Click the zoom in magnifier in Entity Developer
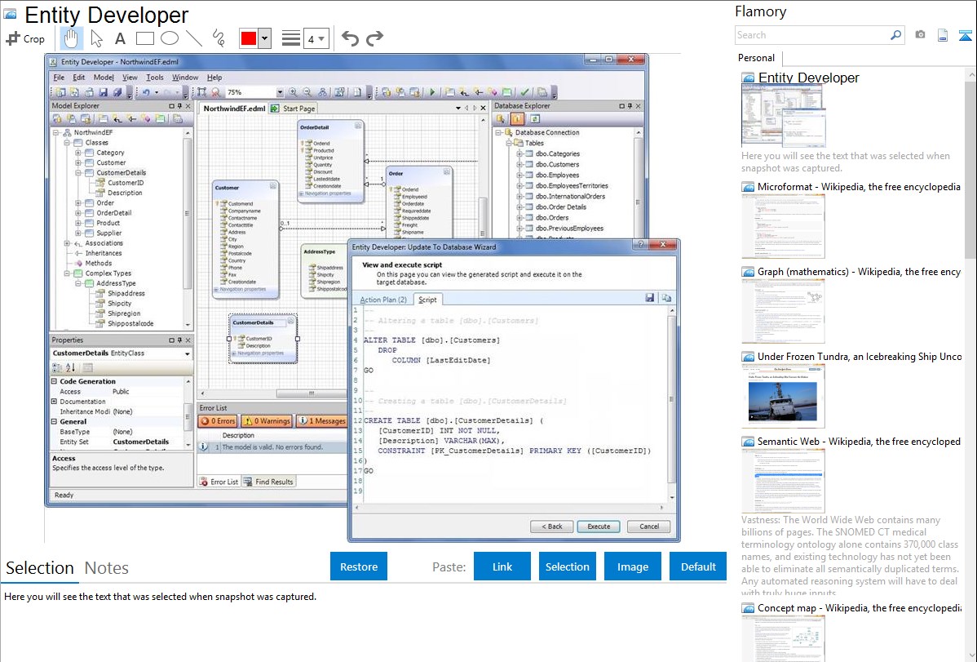 tap(293, 92)
